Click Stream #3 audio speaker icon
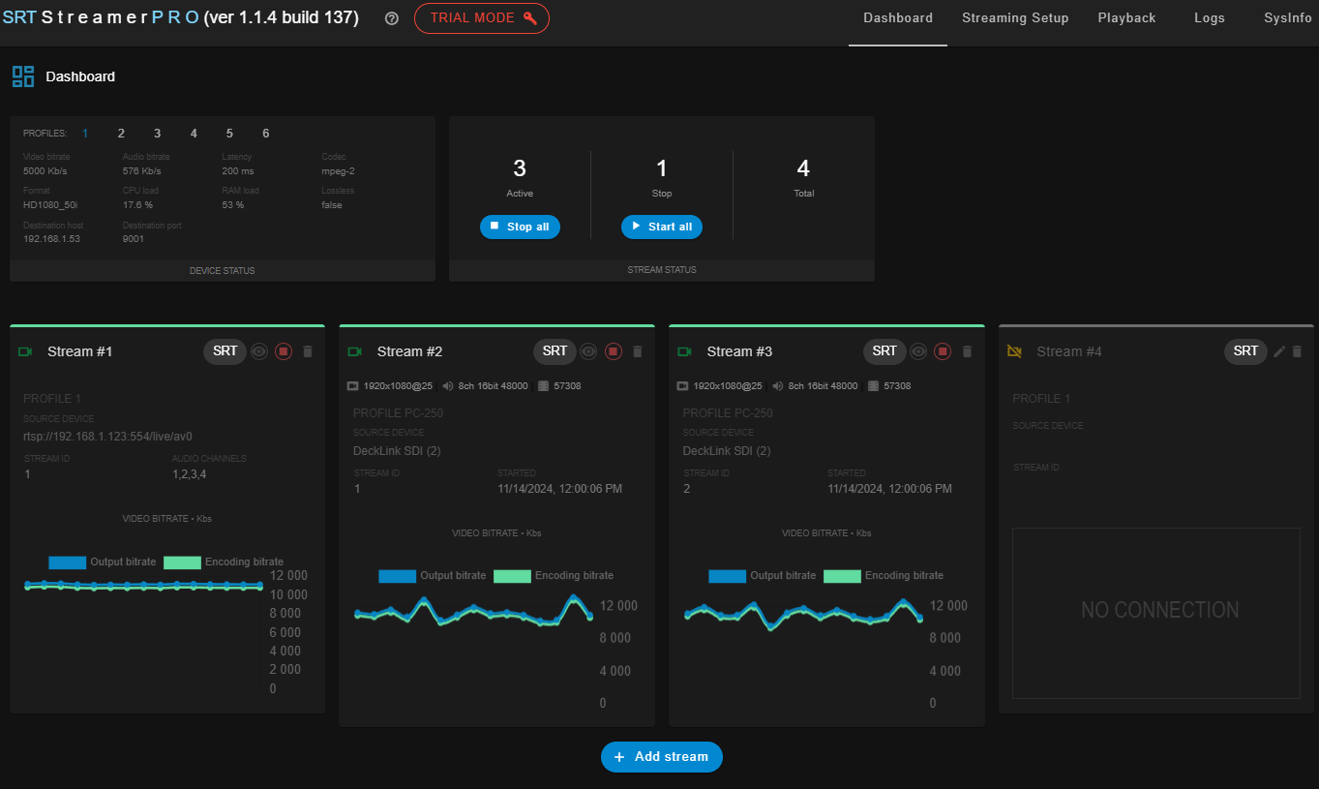The width and height of the screenshot is (1319, 789). tap(778, 386)
